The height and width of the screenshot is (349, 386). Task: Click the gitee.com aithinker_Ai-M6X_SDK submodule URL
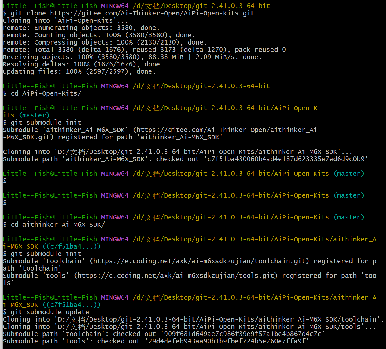click(x=227, y=130)
